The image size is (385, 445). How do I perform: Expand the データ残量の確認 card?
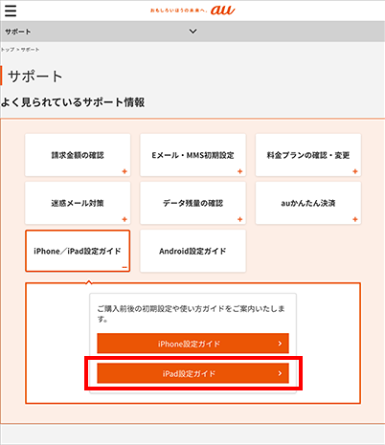tap(192, 203)
